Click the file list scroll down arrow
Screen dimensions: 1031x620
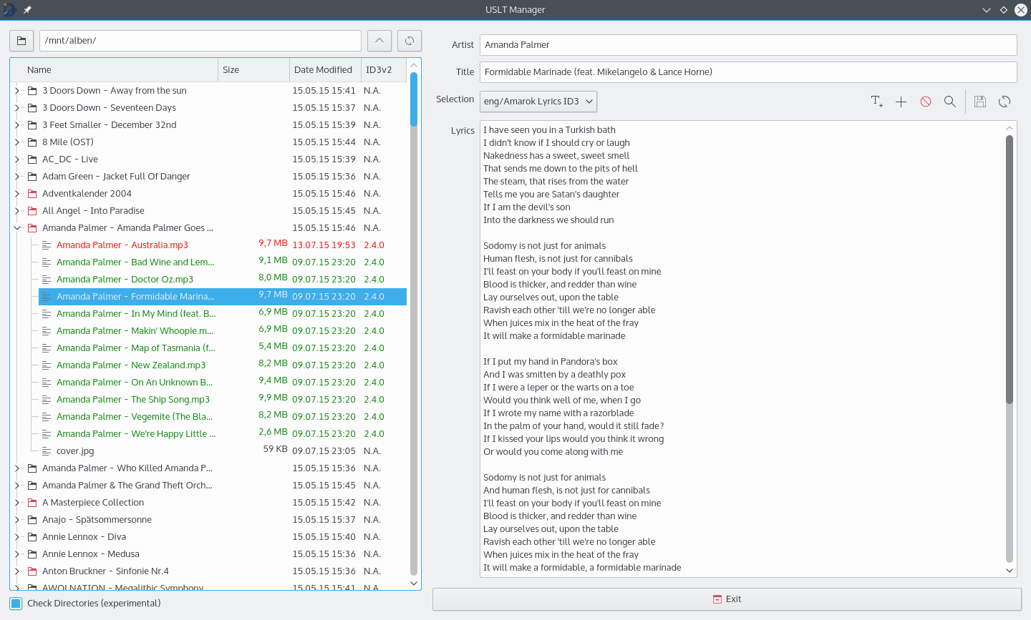pos(414,584)
